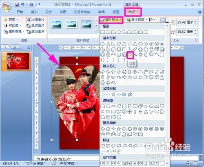Select the Isosceles Triangle basic shape
The width and height of the screenshot is (204, 167).
[108, 44]
